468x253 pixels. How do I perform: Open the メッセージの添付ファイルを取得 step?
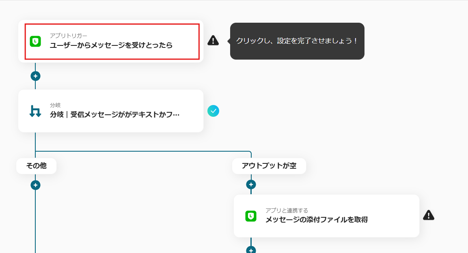pyautogui.click(x=317, y=220)
